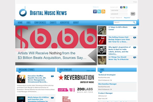Click the Executive Shuffles story thumbnail
Viewport: 153px width, 102px height.
pyautogui.click(x=21, y=79)
